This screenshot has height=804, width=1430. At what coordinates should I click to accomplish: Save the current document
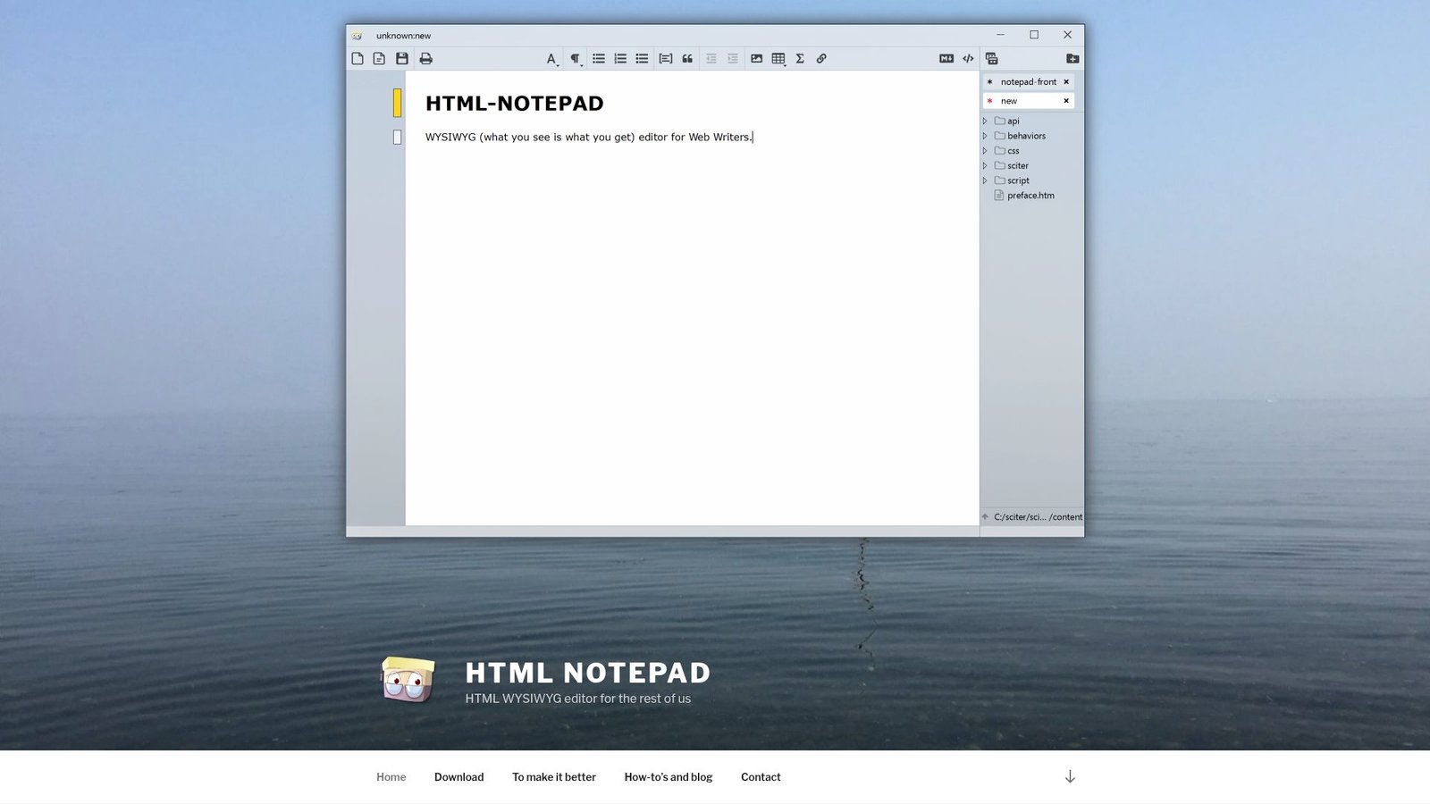click(x=401, y=58)
